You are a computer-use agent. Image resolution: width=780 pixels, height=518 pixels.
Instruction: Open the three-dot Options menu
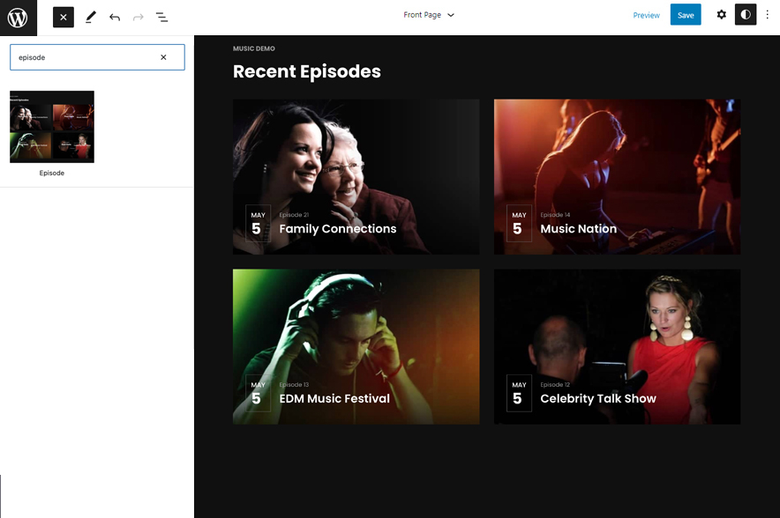click(x=767, y=15)
